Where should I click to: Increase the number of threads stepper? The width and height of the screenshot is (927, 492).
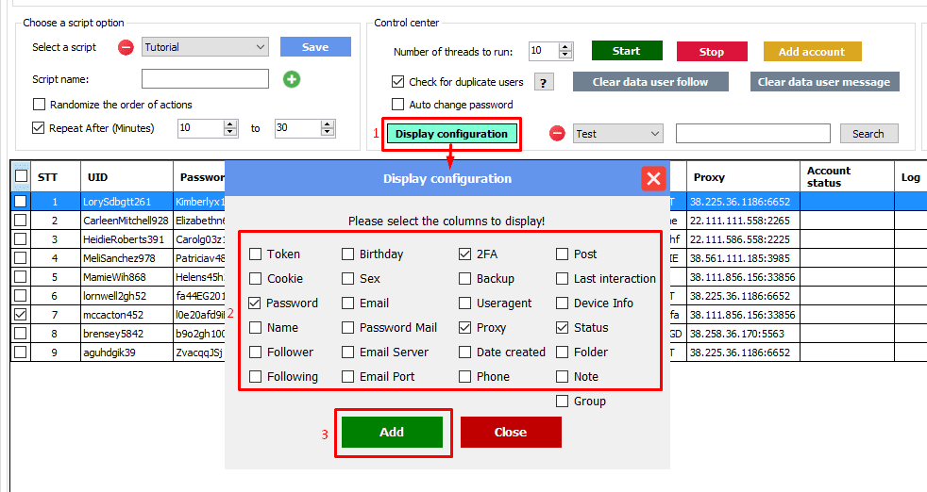point(565,47)
